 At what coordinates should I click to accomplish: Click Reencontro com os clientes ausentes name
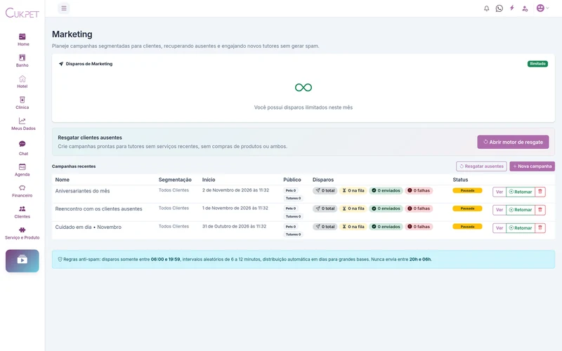point(98,208)
